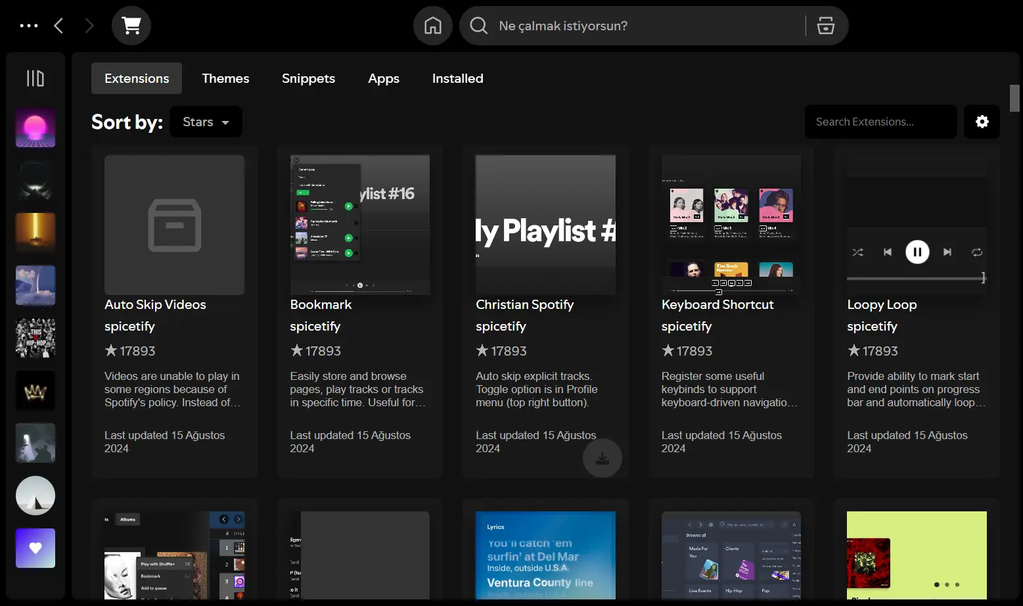This screenshot has height=606, width=1023.
Task: Click 'Last updated 15 Ağustos 2024' on Loopy Loop
Action: click(x=907, y=442)
